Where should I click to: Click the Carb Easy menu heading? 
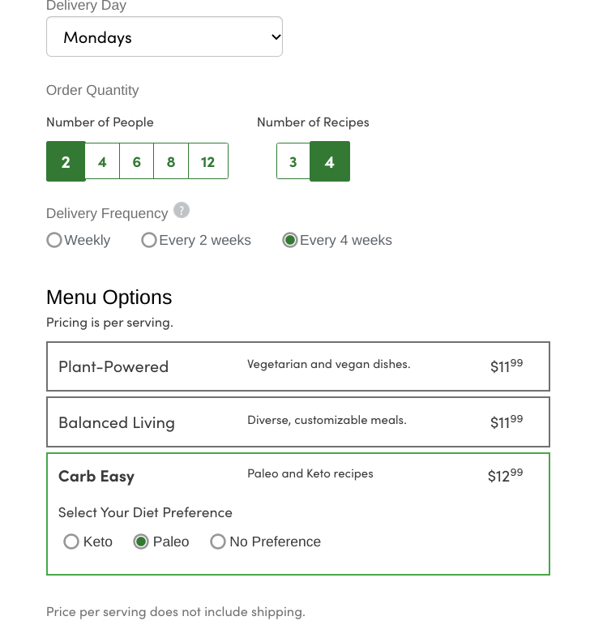(x=96, y=476)
